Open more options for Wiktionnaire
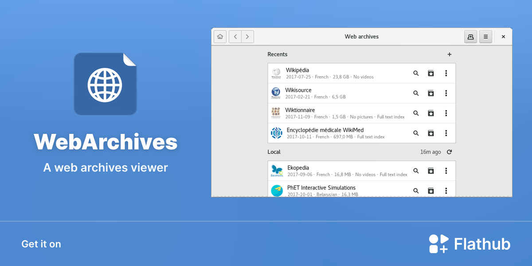Viewport: 532px width, 266px height. coord(446,113)
